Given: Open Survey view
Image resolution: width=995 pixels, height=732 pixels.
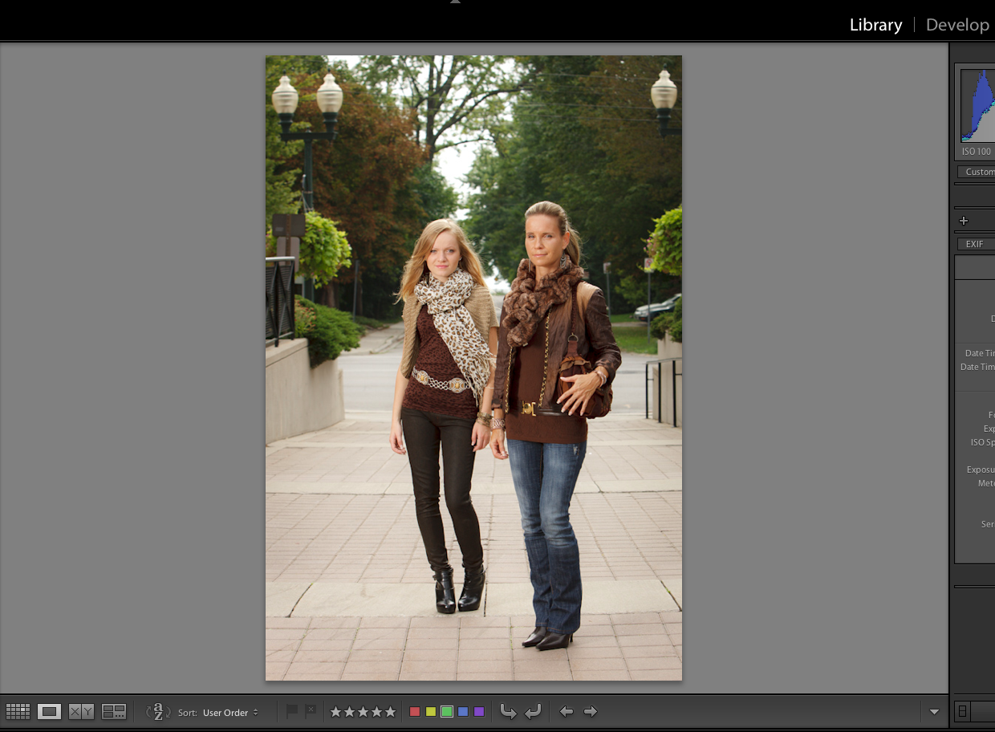Looking at the screenshot, I should [114, 712].
